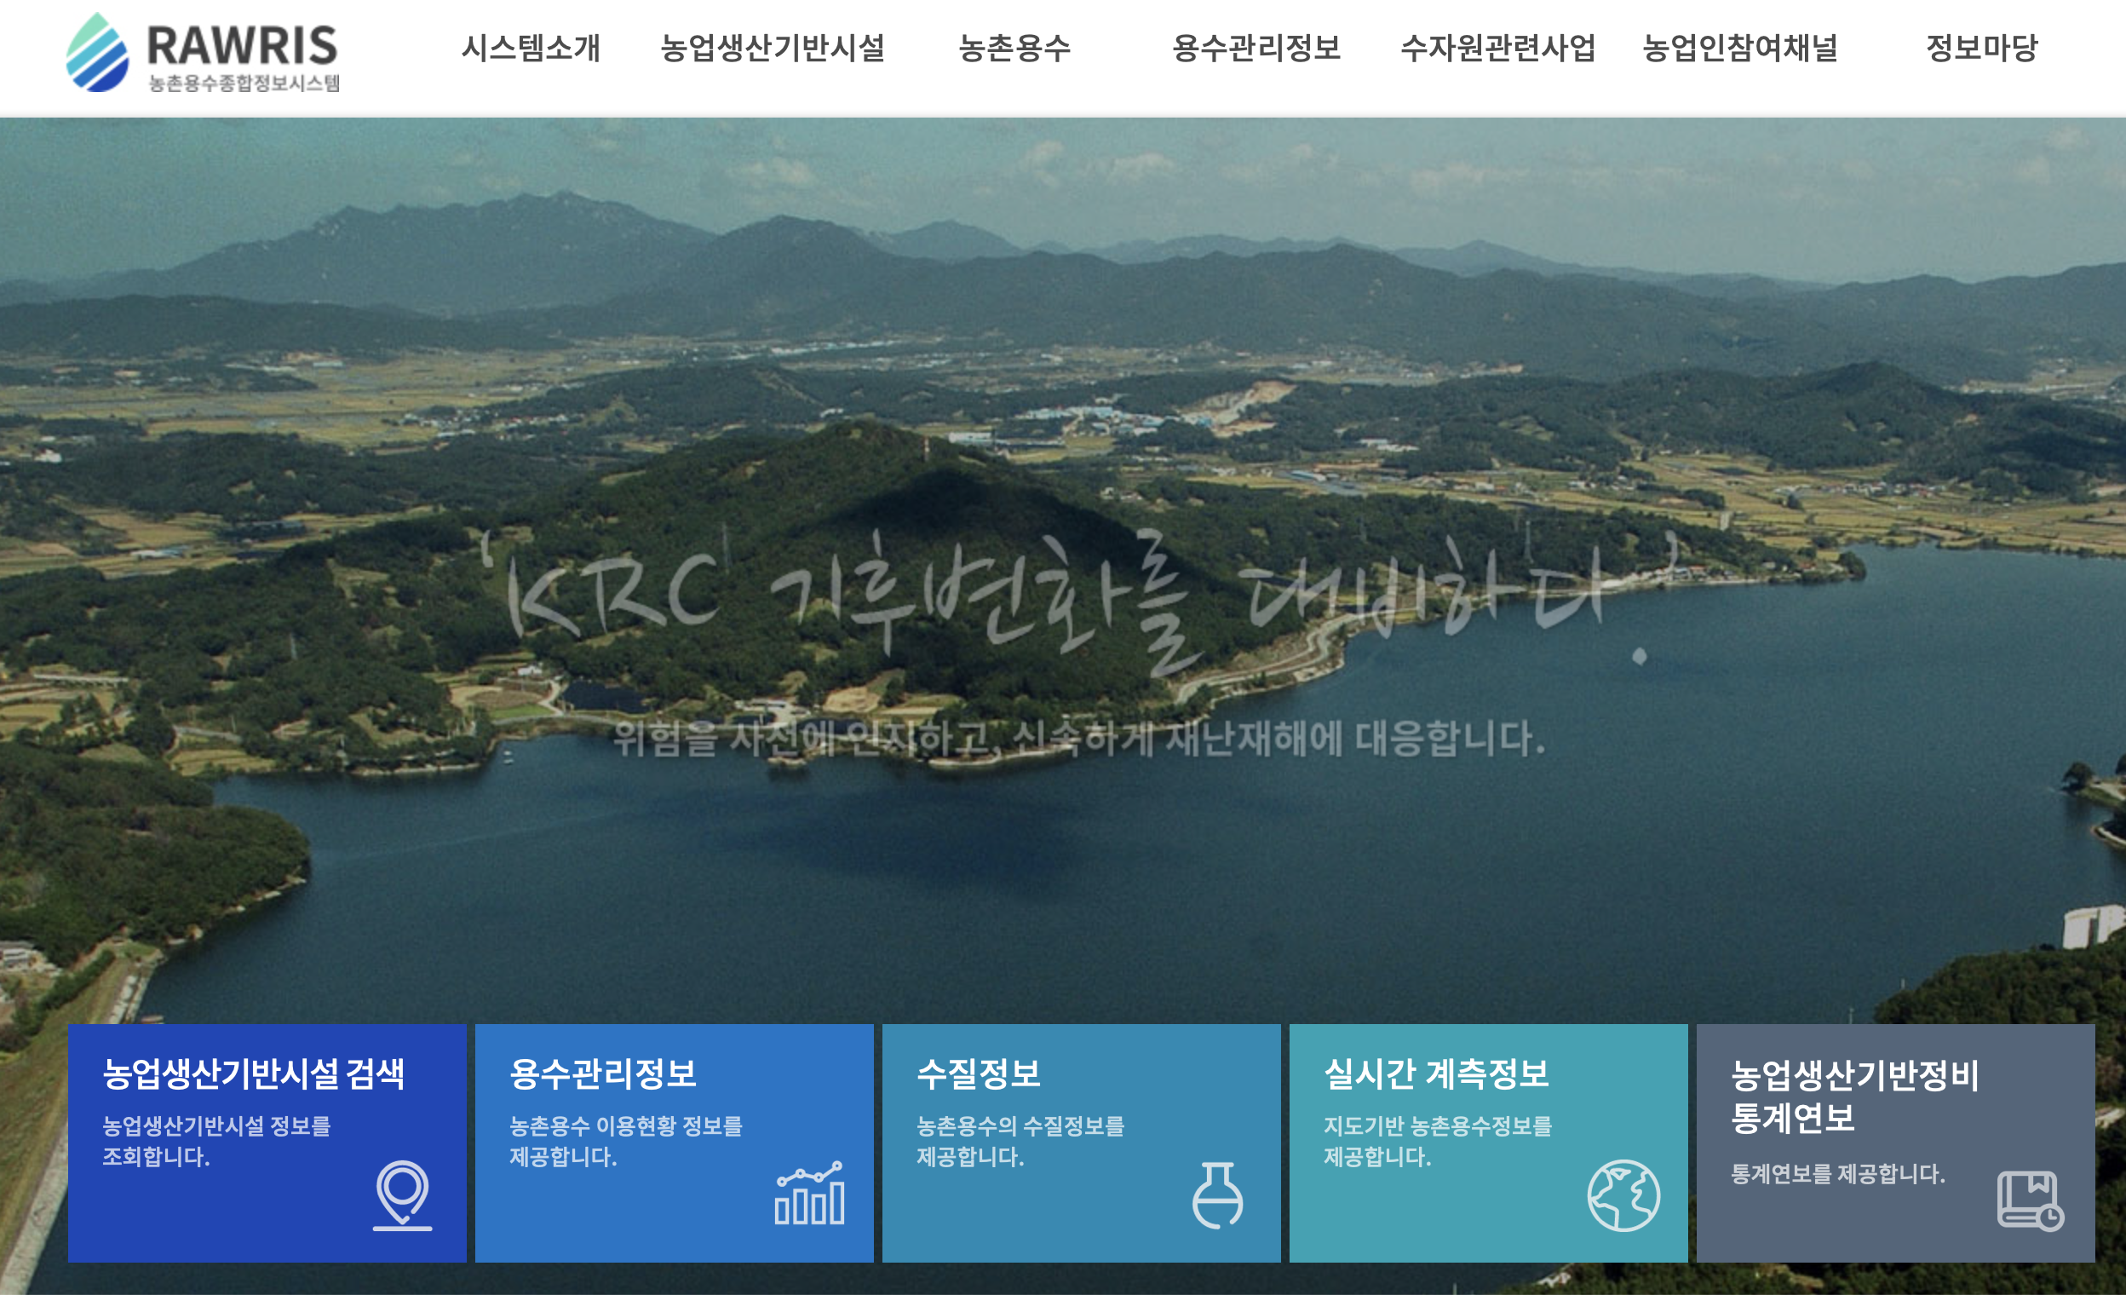Click the flask icon in 수질정보 card
This screenshot has height=1295, width=2126.
1216,1195
